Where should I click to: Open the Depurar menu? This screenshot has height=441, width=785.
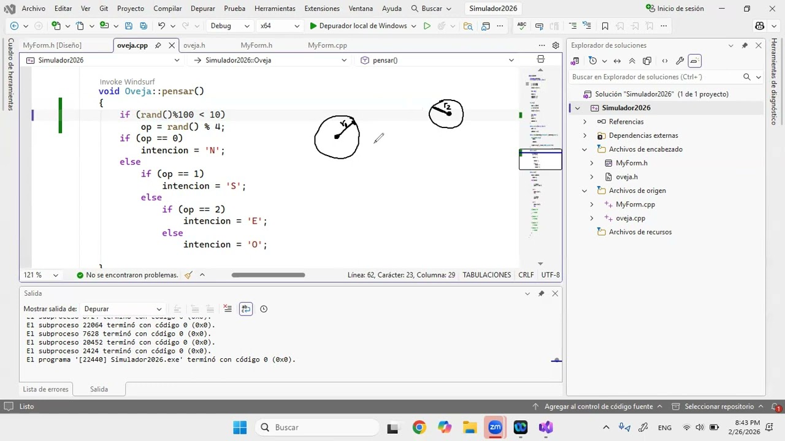[x=202, y=9]
